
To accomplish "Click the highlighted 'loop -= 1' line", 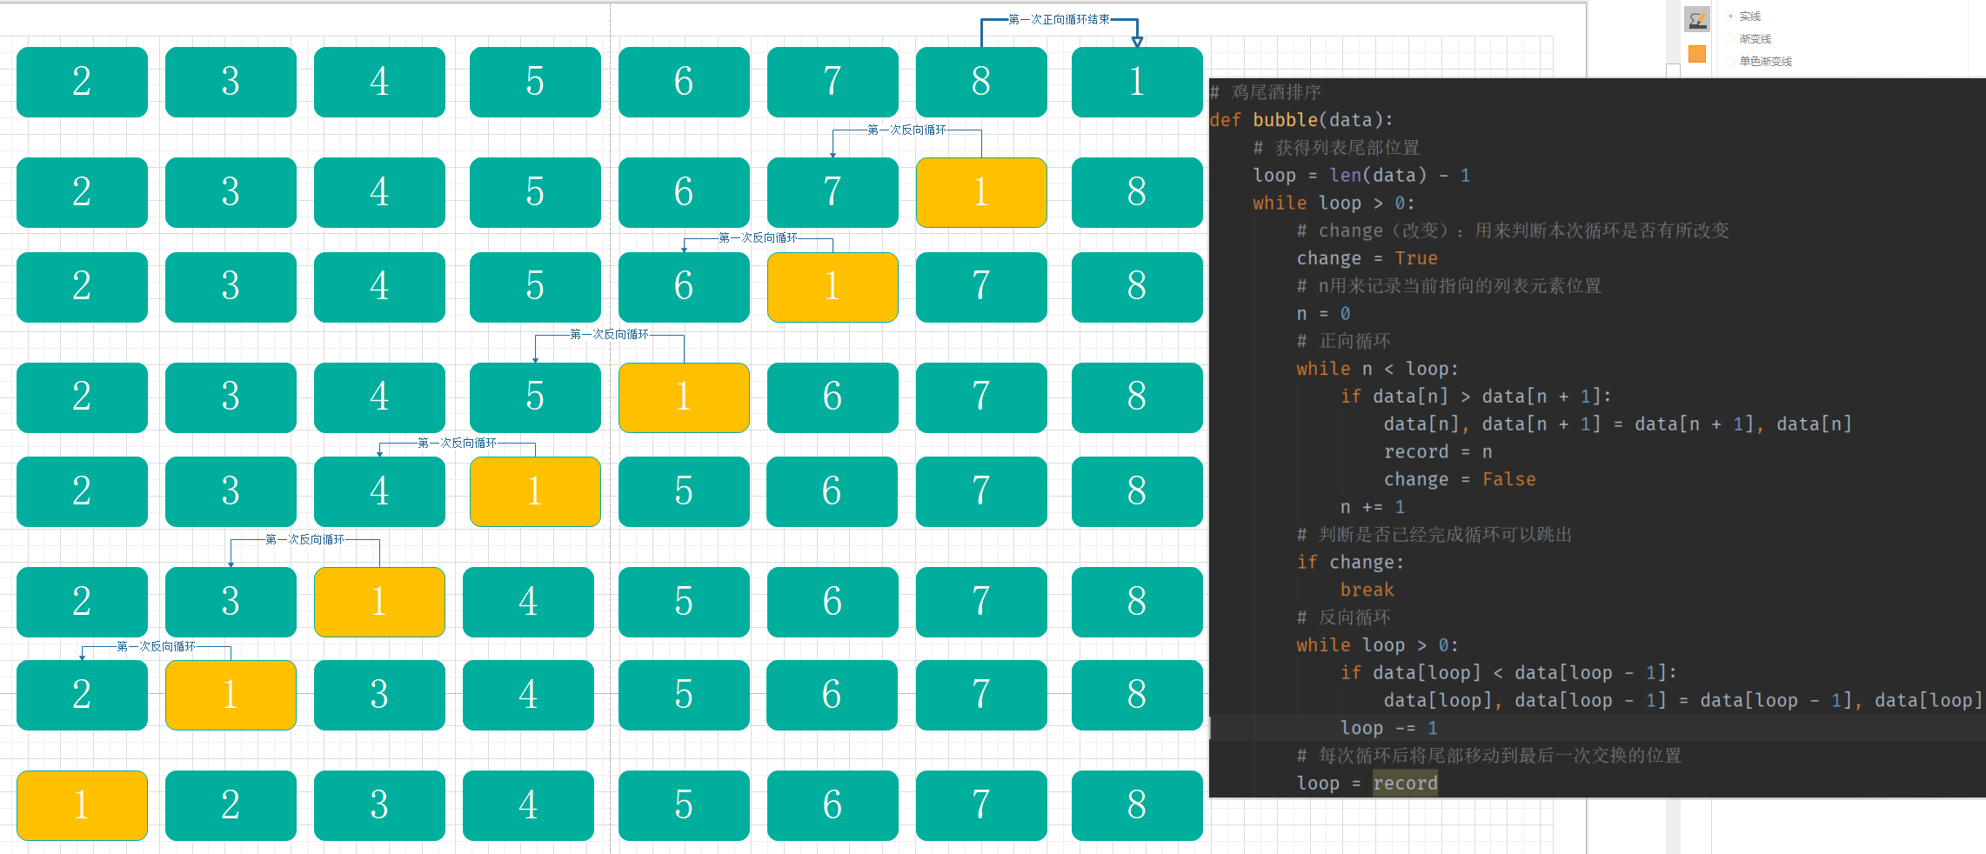I will pos(1388,728).
